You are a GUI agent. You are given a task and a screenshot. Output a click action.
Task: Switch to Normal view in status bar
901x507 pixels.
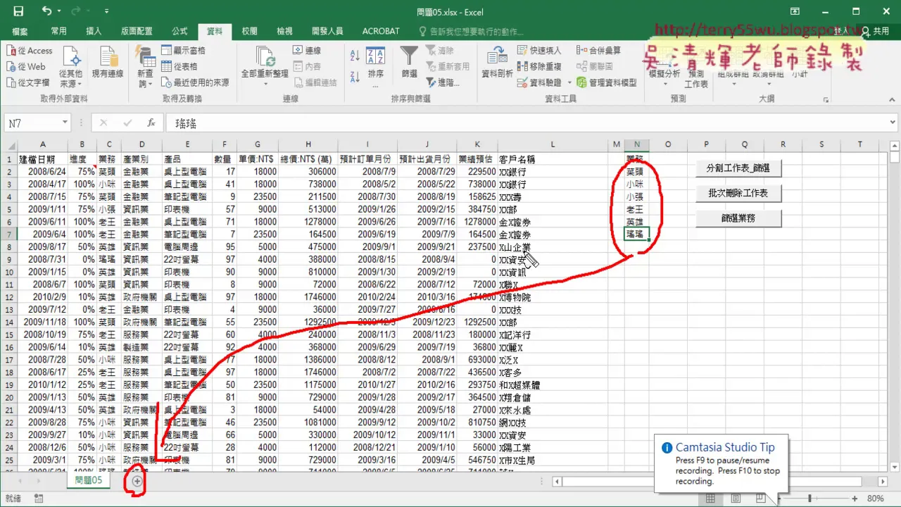pos(711,499)
